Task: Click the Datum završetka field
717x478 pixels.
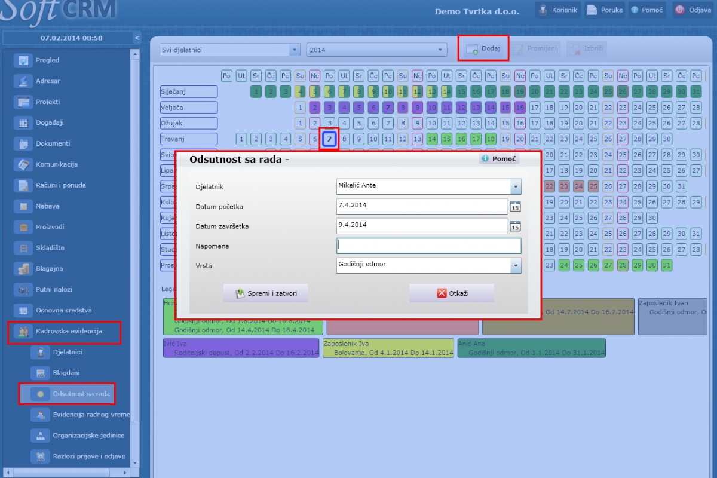Action: tap(422, 226)
